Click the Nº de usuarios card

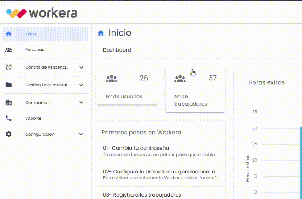pyautogui.click(x=127, y=87)
